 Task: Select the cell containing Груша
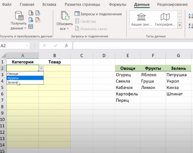click(x=153, y=81)
